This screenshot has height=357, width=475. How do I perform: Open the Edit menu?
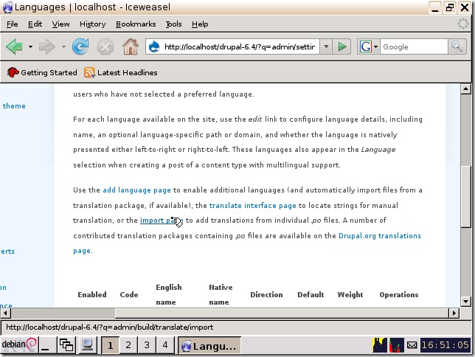tap(35, 24)
